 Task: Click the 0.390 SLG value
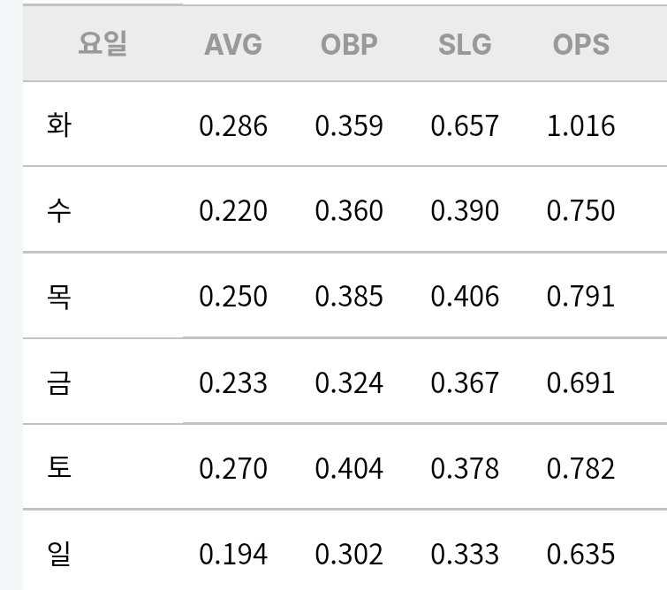click(x=465, y=210)
